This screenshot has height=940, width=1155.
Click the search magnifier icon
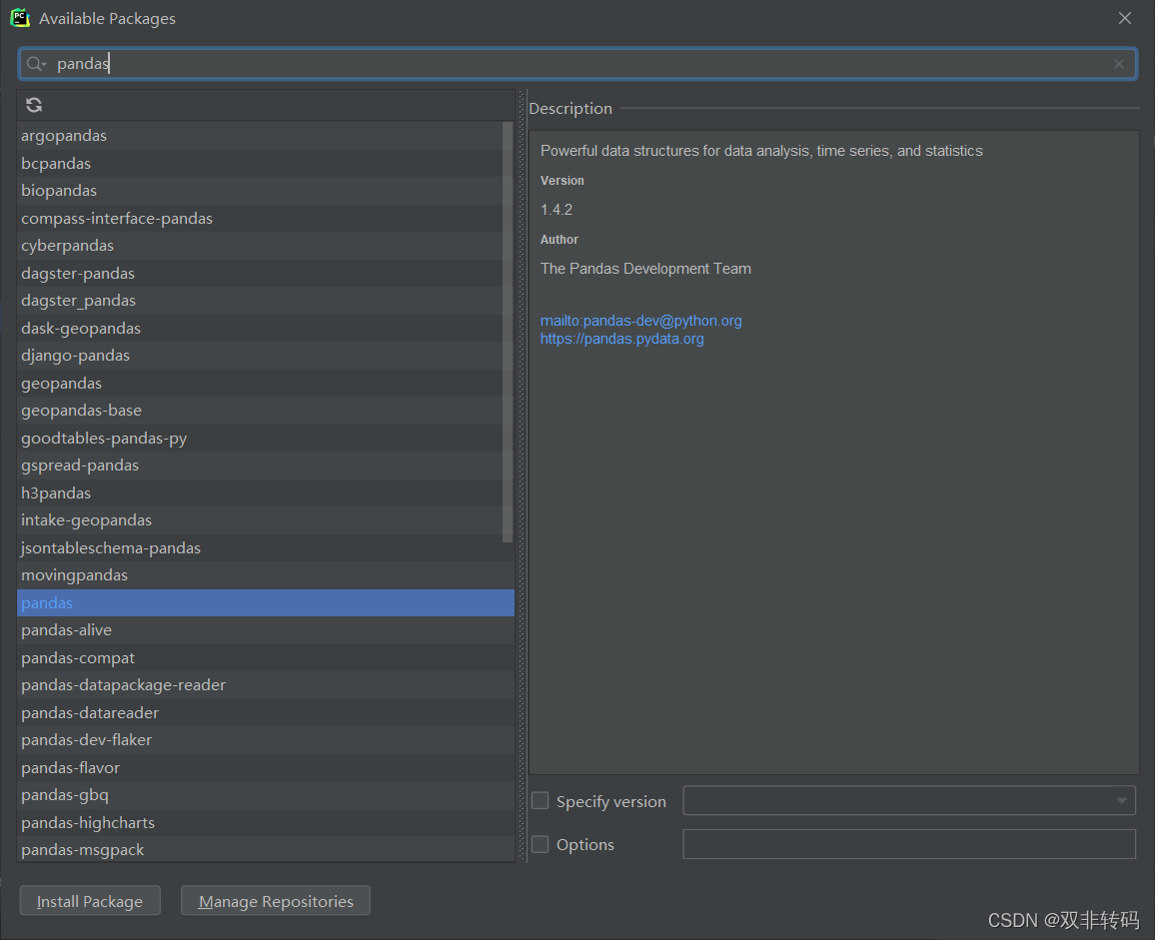(35, 64)
